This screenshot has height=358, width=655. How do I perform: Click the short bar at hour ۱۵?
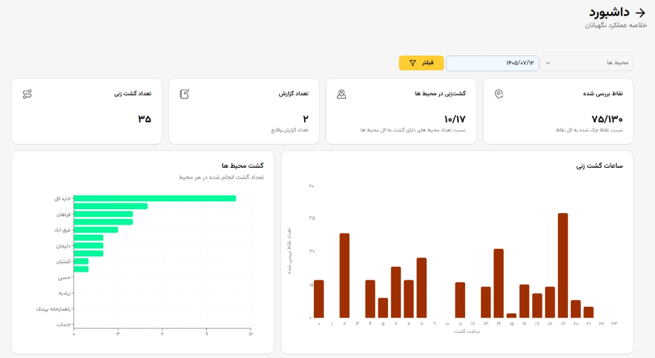(x=511, y=315)
